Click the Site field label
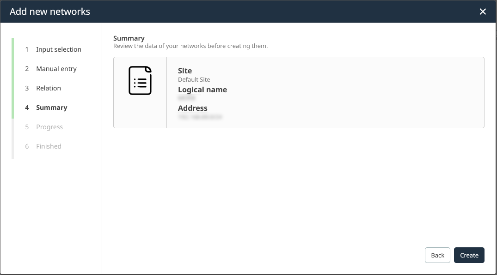Image resolution: width=497 pixels, height=275 pixels. 184,71
